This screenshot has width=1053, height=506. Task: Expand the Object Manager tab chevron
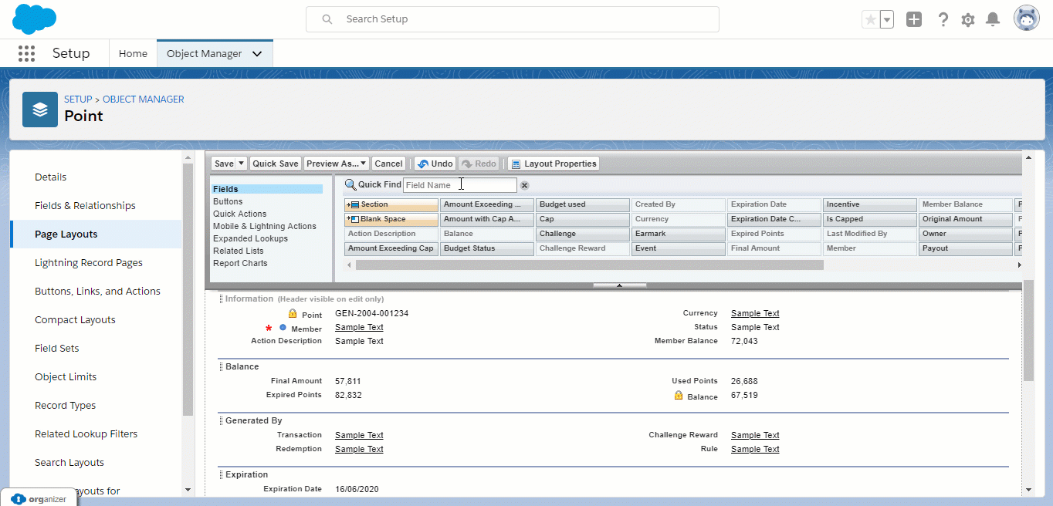257,54
